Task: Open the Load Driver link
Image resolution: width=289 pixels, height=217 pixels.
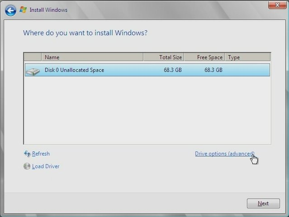Action: click(x=46, y=166)
